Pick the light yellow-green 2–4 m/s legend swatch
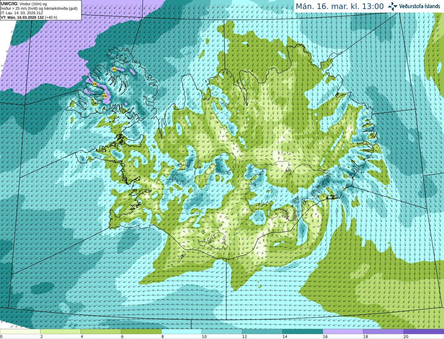 coord(60,331)
